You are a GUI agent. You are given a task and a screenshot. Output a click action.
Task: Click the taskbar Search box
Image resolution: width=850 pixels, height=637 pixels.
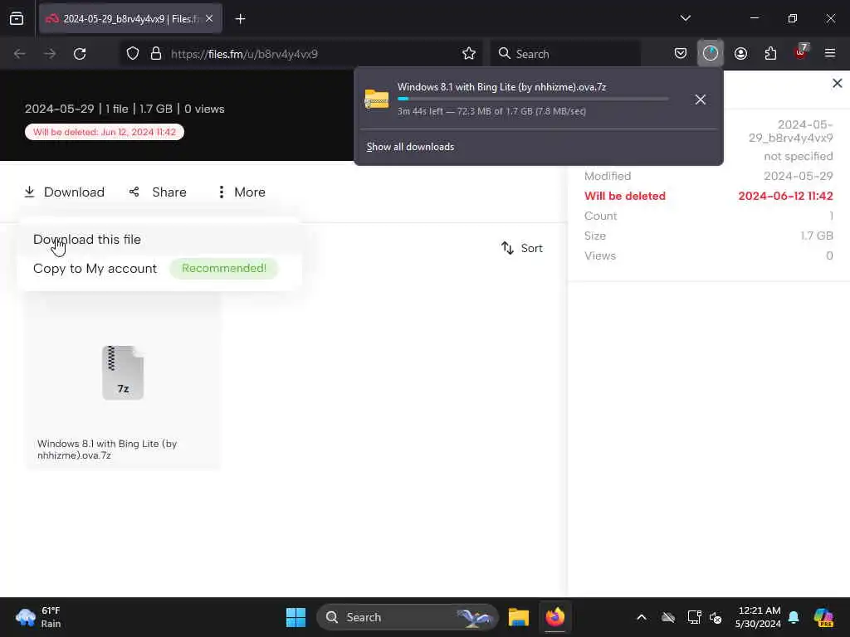pos(407,617)
